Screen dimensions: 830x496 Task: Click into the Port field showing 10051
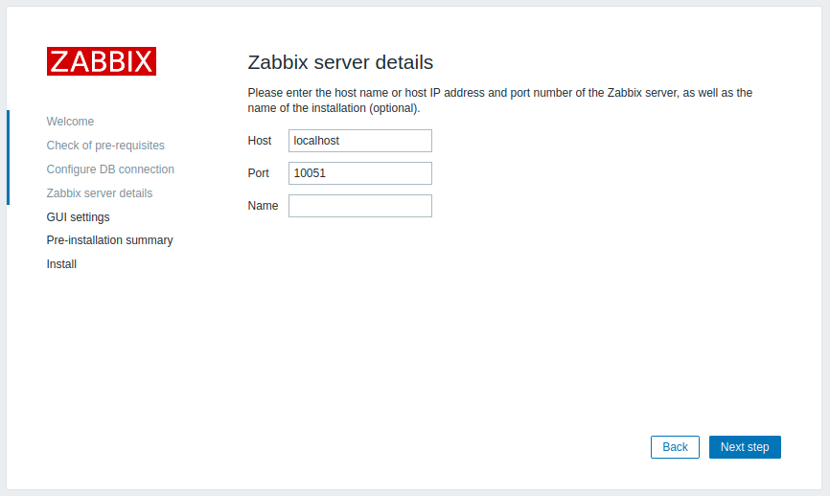360,173
